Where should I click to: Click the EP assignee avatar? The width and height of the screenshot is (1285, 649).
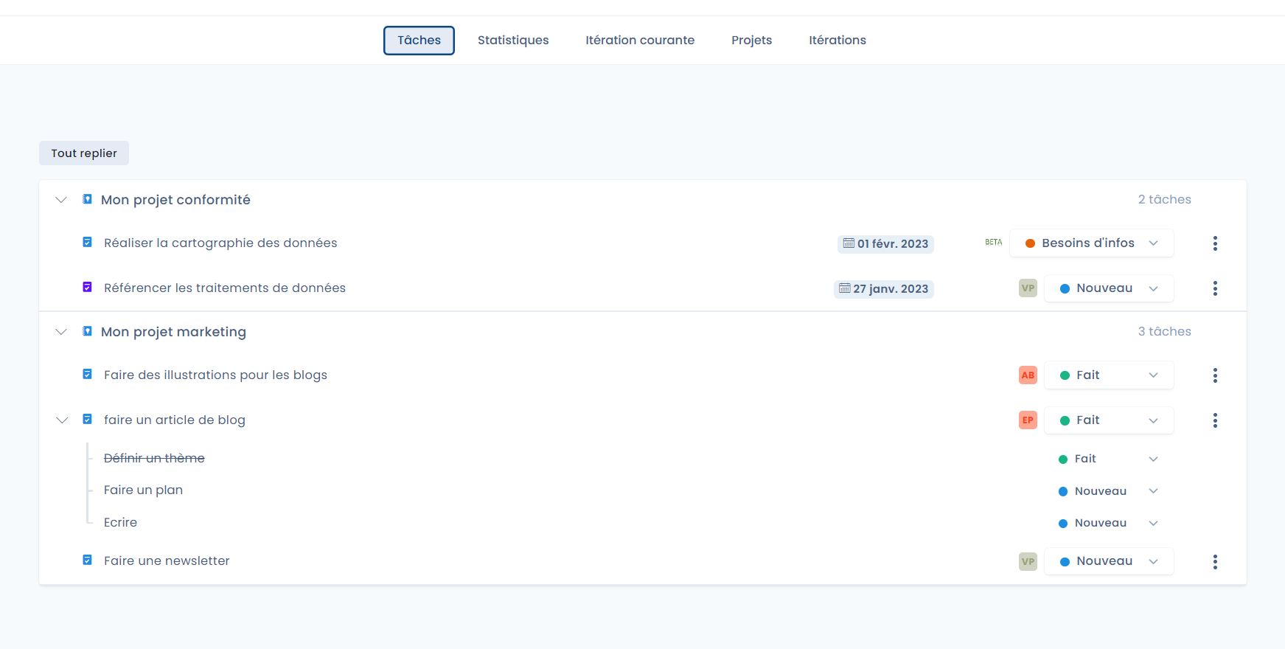(1028, 420)
